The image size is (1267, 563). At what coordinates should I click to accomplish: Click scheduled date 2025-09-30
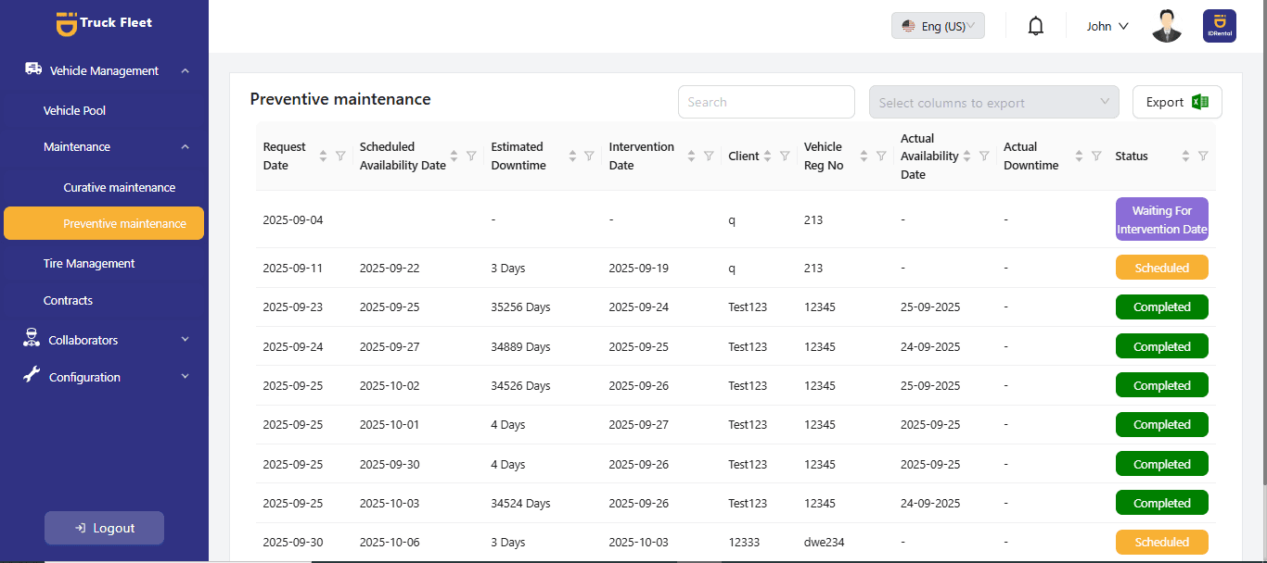tap(390, 464)
